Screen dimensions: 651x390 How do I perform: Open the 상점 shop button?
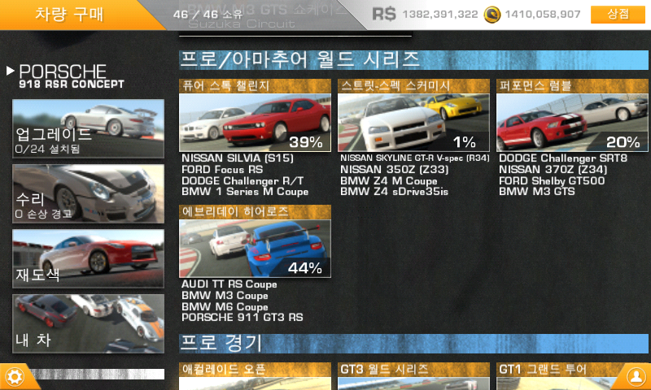pos(618,15)
